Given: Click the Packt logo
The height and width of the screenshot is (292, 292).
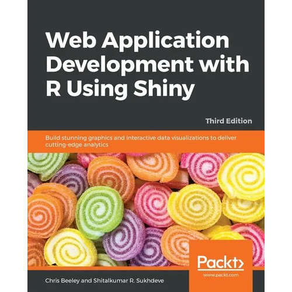Looking at the screenshot, I should click(x=221, y=263).
